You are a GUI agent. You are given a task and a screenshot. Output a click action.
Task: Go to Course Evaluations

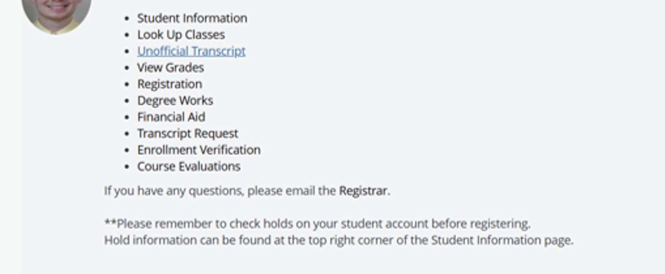point(189,166)
